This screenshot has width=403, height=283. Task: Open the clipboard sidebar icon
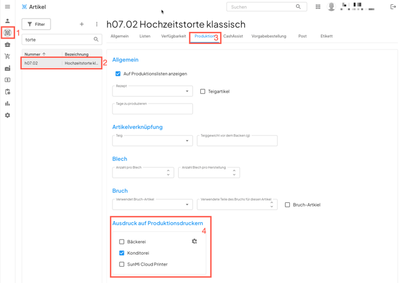tap(7, 92)
